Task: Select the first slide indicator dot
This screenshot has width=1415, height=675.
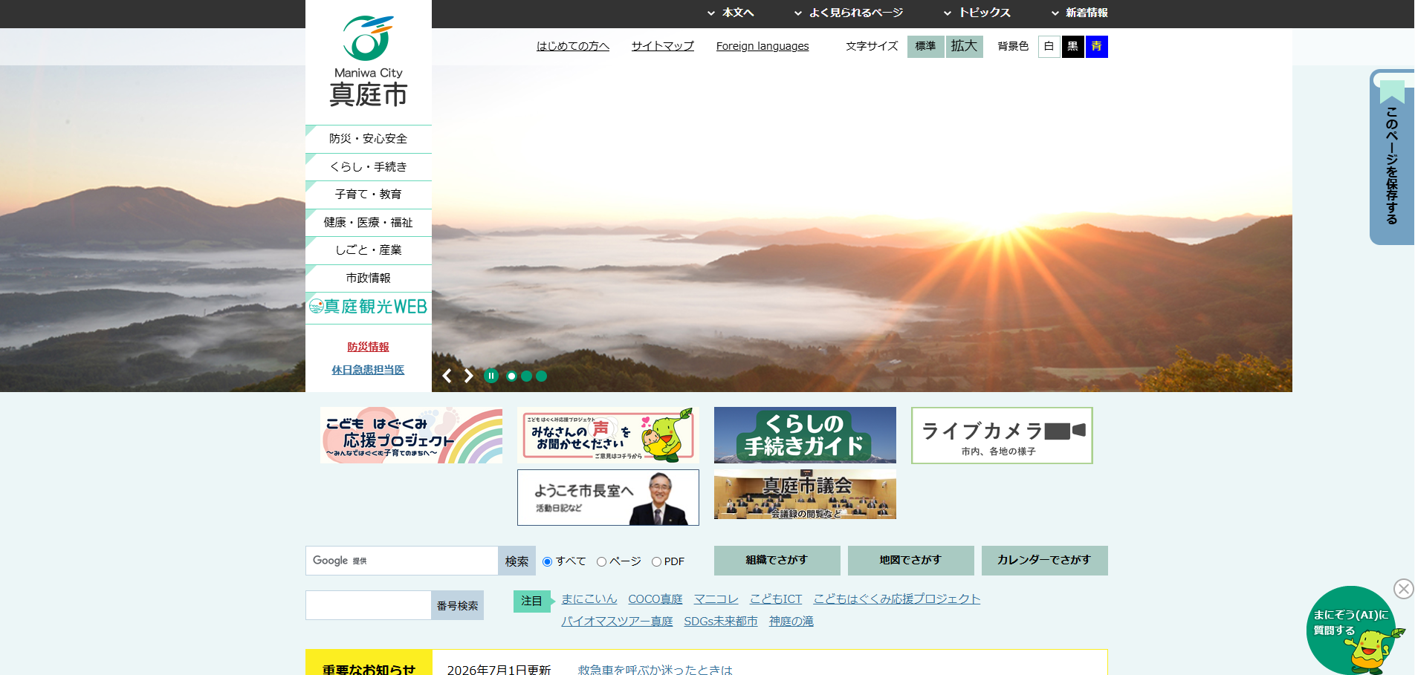Action: (x=511, y=376)
